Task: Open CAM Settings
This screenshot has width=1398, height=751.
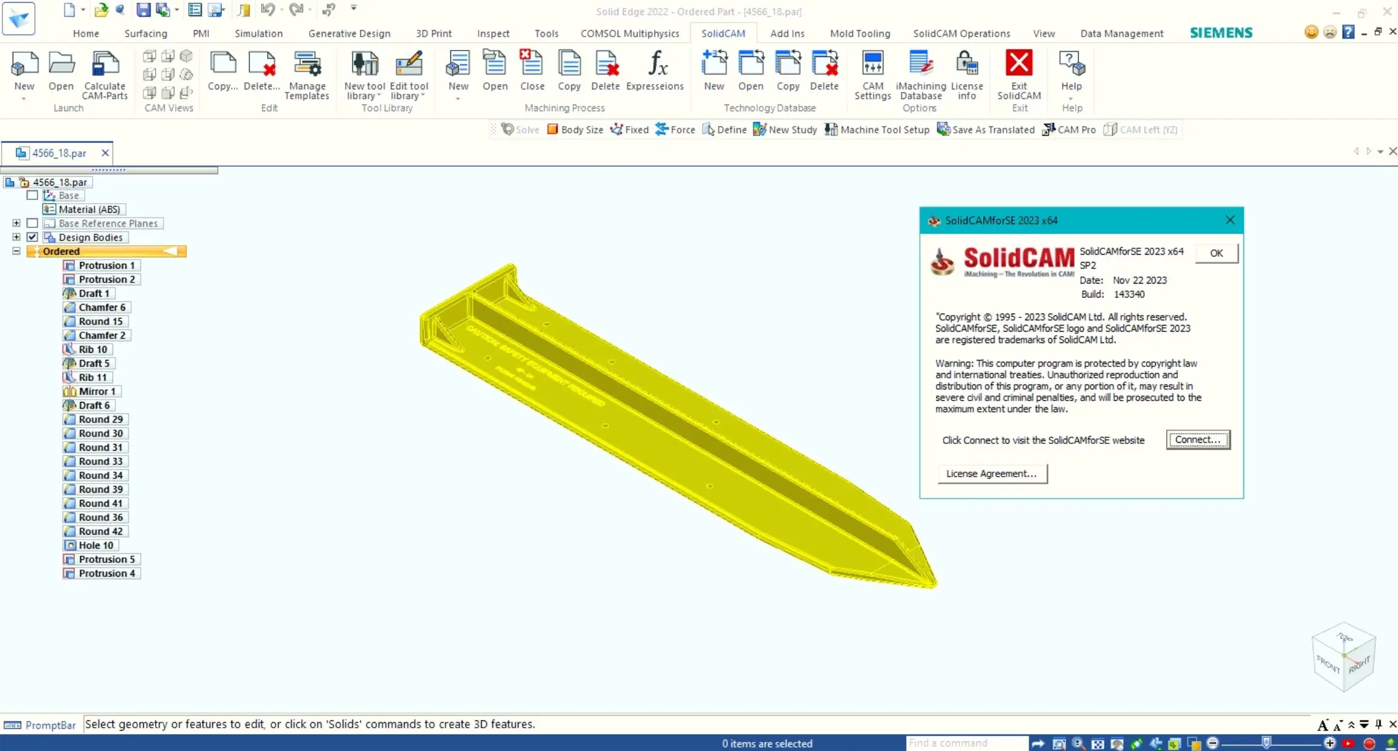Action: coord(872,74)
